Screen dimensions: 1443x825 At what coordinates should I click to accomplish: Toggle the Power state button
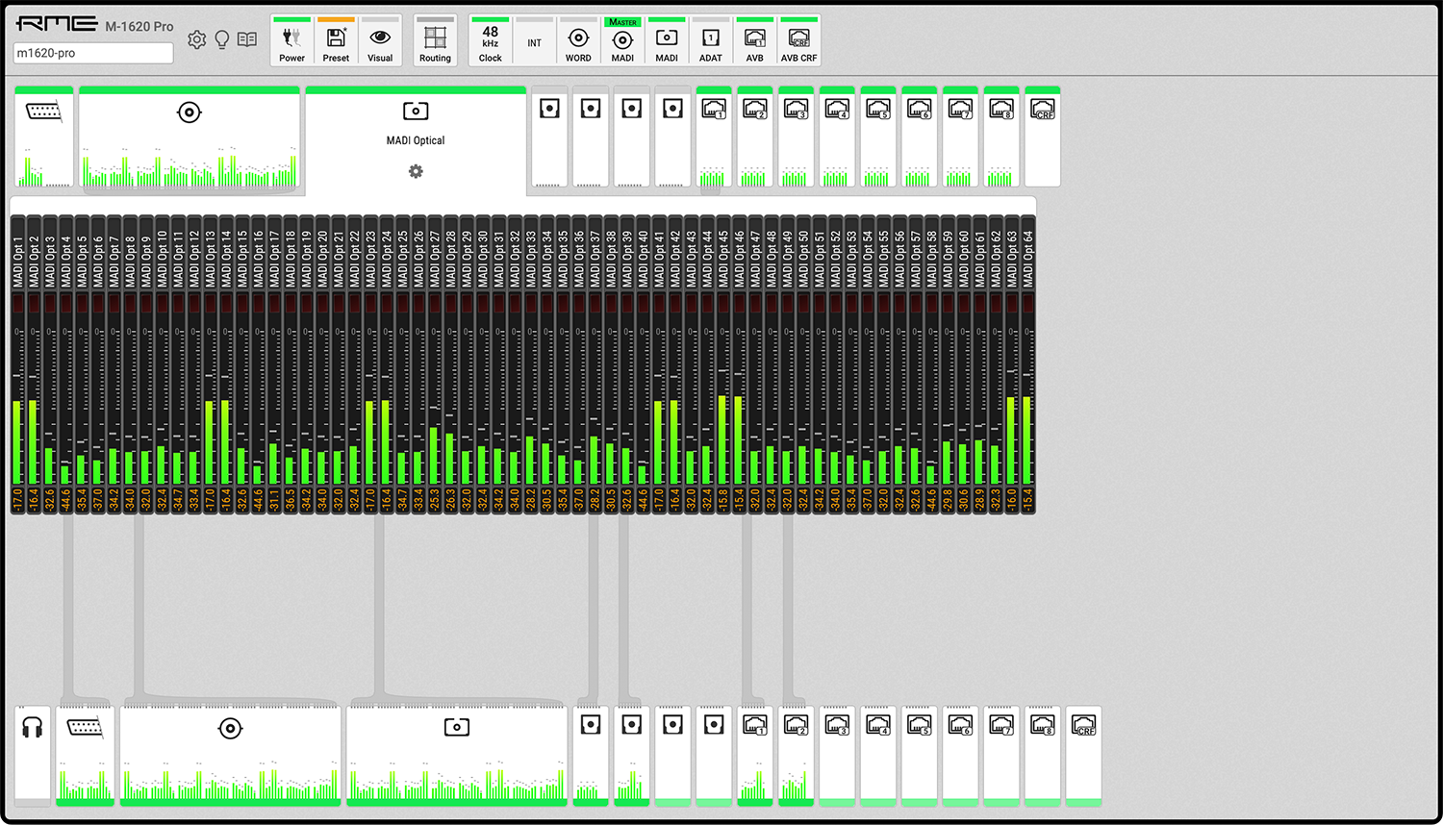tap(291, 41)
